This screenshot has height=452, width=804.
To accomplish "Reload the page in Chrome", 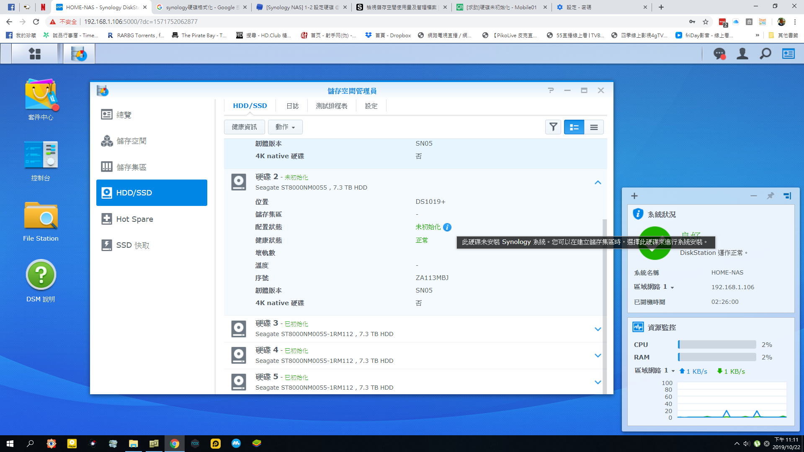I will tap(36, 22).
